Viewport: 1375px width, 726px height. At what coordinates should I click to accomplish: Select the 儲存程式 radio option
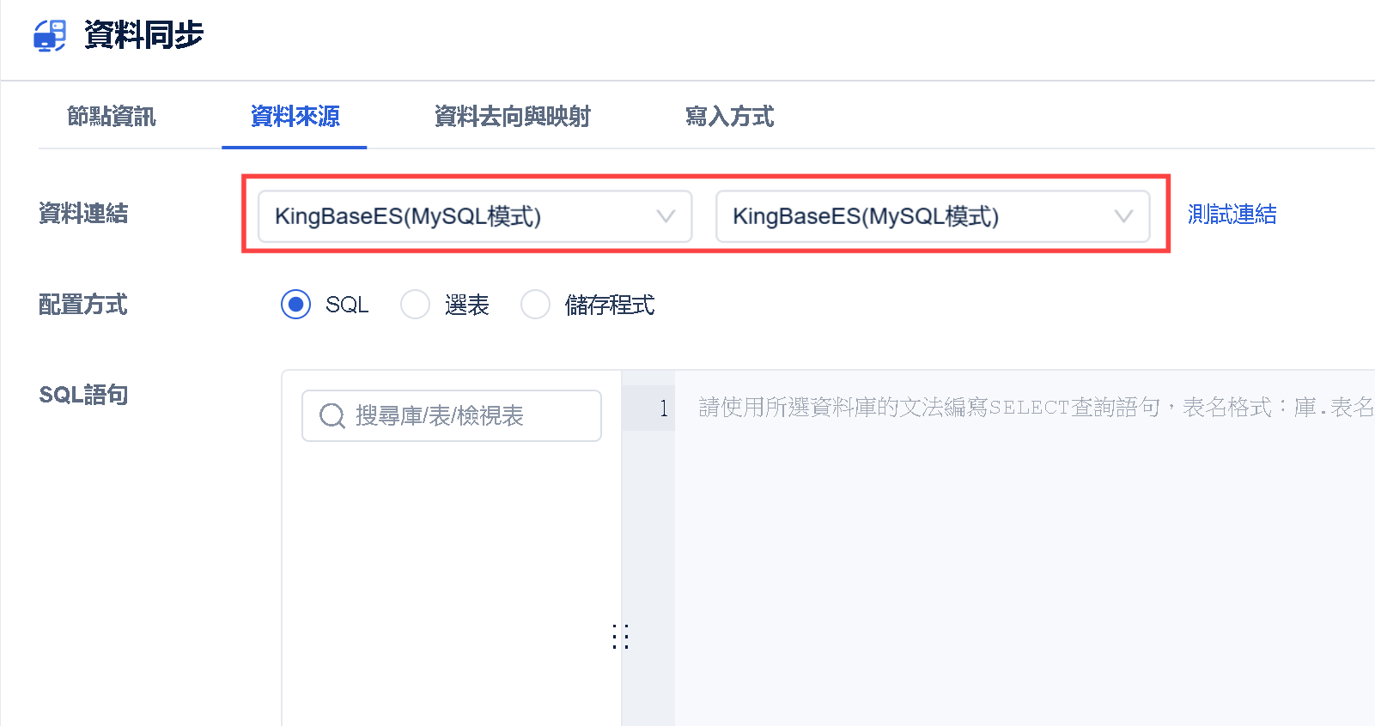click(536, 304)
